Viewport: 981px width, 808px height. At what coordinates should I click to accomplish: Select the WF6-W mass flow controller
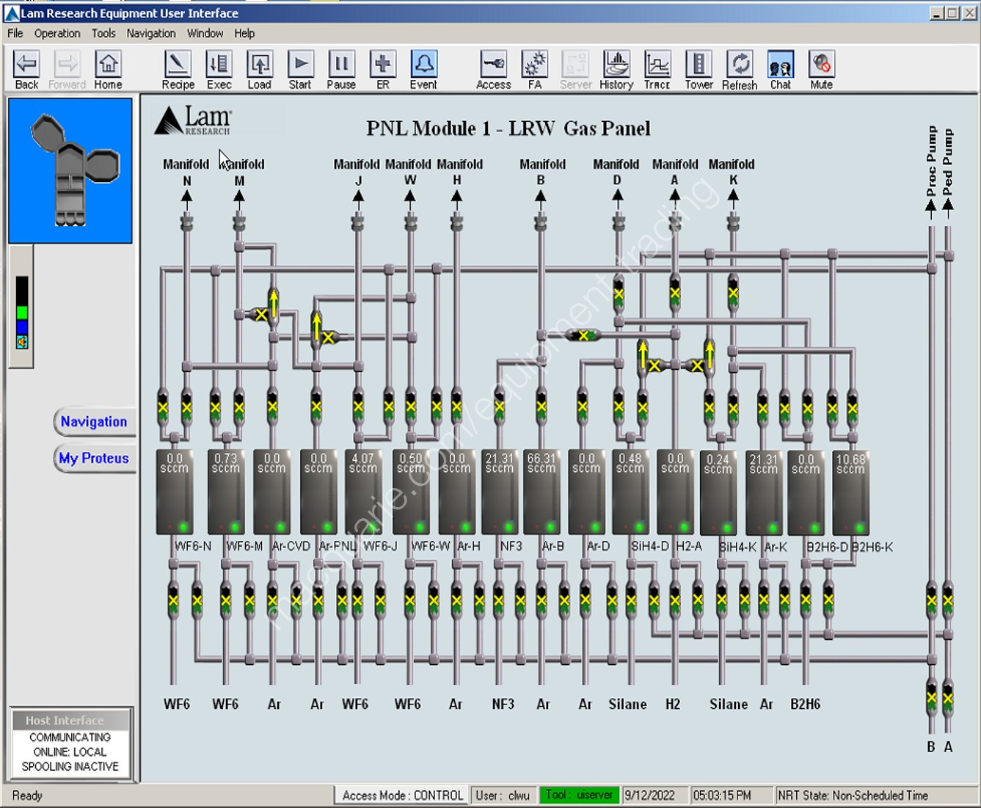point(411,492)
